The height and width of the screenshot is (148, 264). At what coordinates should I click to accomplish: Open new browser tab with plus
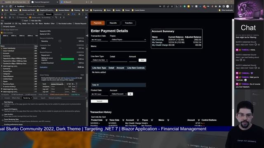[91, 2]
